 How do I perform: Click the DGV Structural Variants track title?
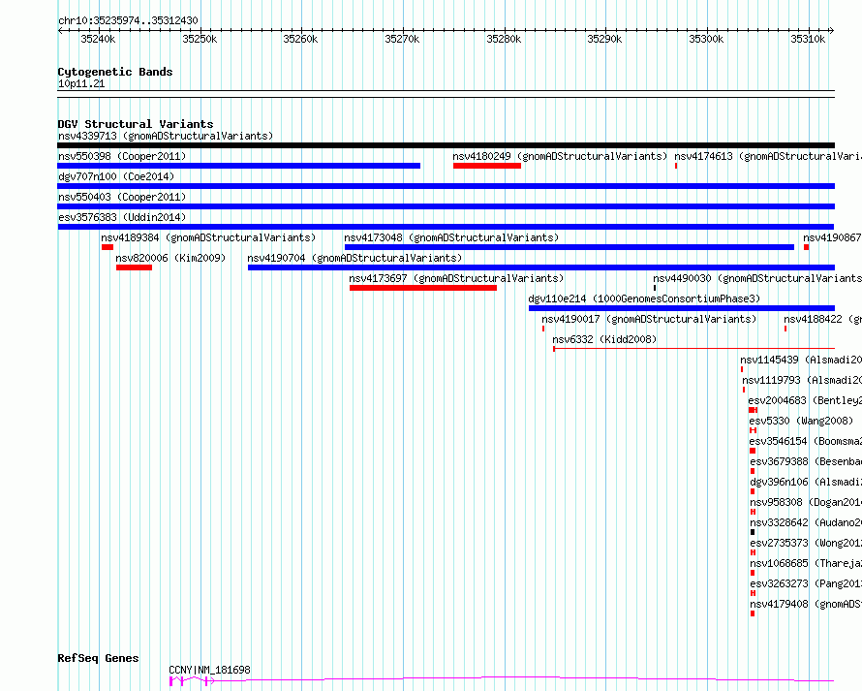136,124
